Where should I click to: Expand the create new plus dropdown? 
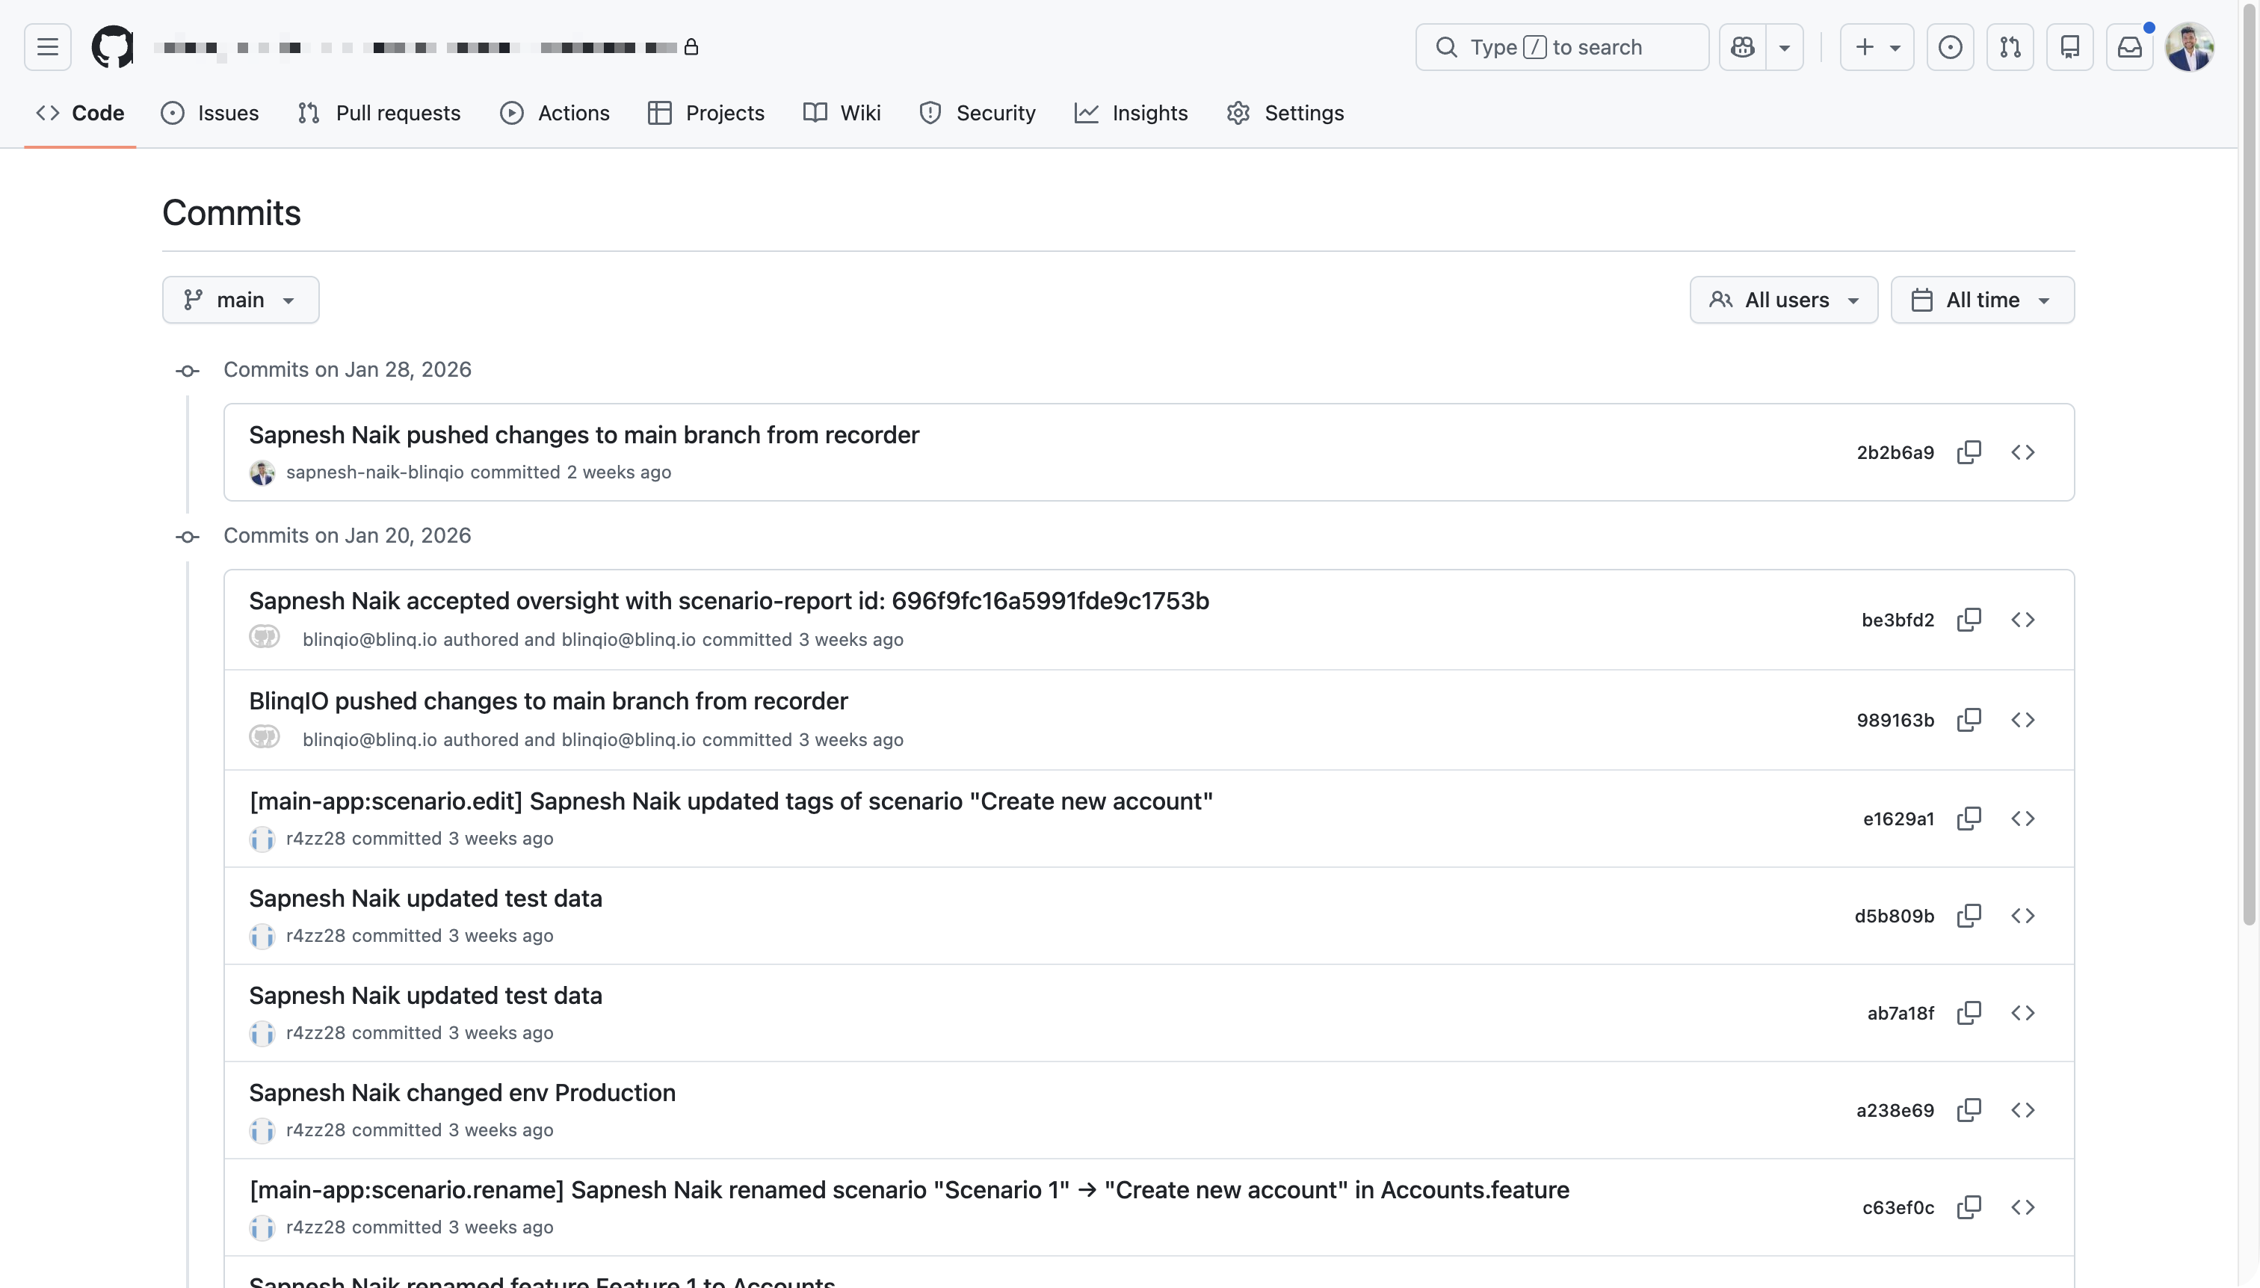pos(1877,47)
